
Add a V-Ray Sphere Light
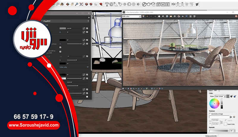(111, 4)
